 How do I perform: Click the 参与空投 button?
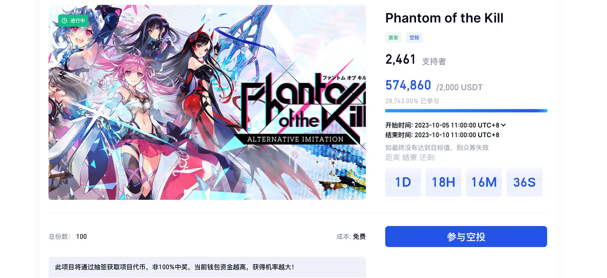(x=466, y=236)
